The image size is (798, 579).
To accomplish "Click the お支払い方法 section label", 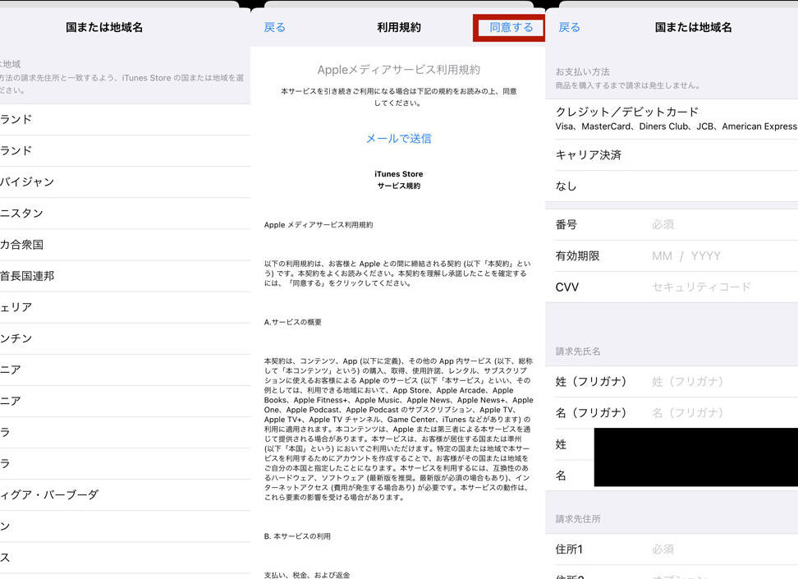I will click(582, 71).
